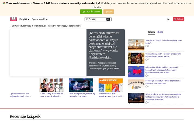The width and height of the screenshot is (194, 121).
Task: Click comment icon under Gwiazdkowy cud news
Action: tap(147, 60)
